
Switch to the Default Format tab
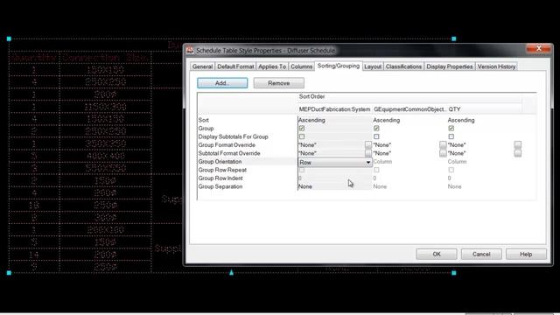coord(235,66)
